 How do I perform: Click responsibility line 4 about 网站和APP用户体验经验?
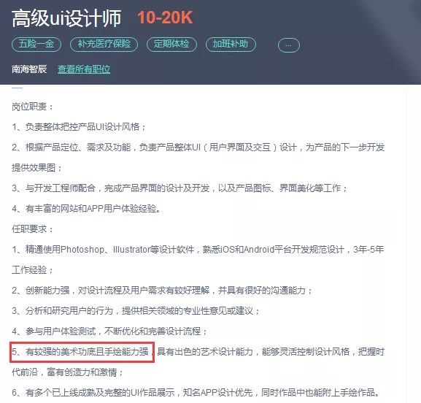(x=86, y=209)
